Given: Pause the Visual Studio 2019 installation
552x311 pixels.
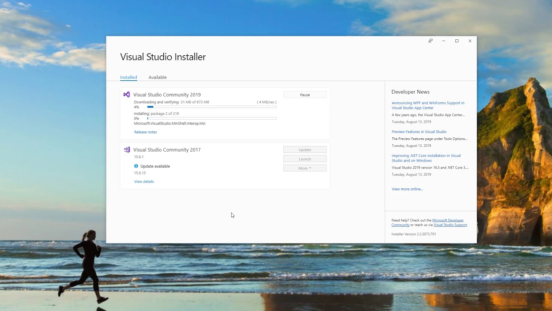Looking at the screenshot, I should click(x=305, y=95).
